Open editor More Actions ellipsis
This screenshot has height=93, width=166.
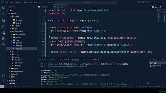(163, 7)
